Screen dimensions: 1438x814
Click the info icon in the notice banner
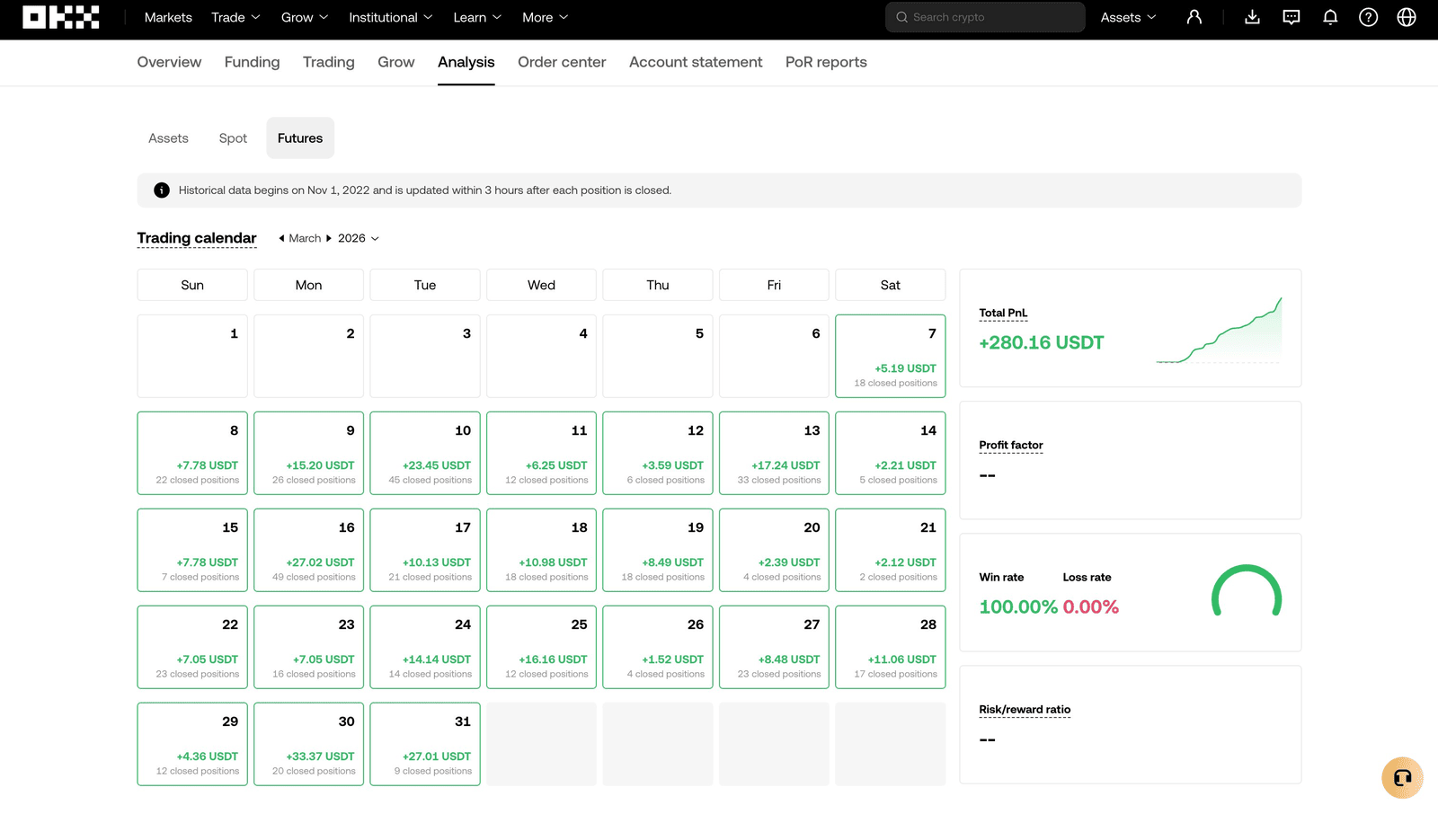click(x=162, y=190)
